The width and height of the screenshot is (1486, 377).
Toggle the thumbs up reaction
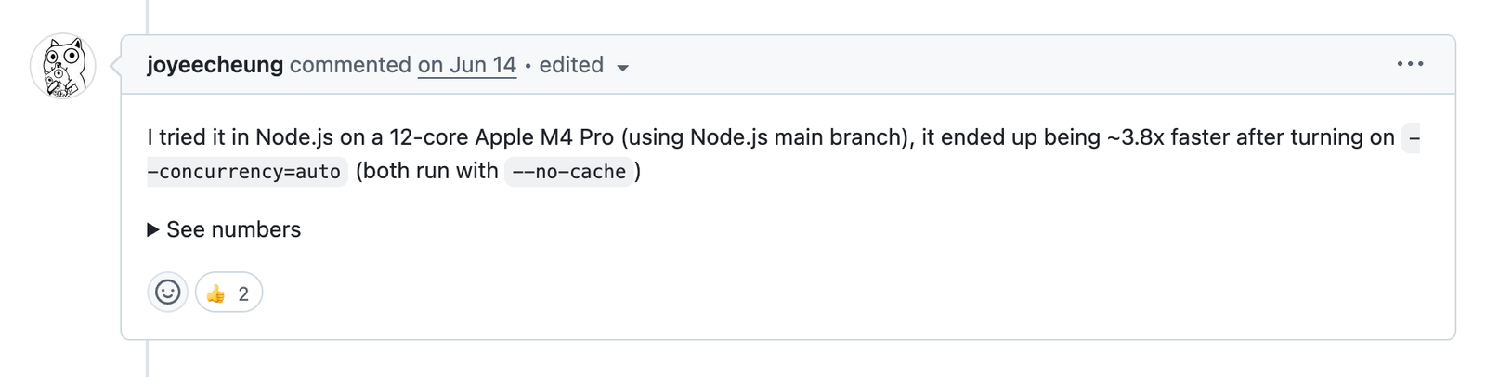point(228,292)
